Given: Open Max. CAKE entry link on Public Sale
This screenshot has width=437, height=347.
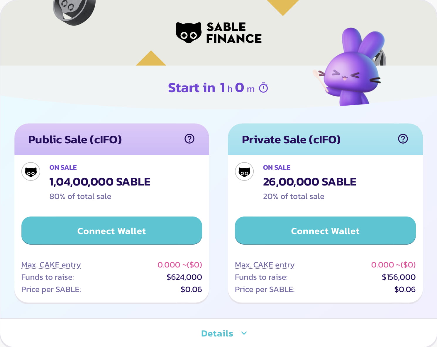Looking at the screenshot, I should (51, 265).
